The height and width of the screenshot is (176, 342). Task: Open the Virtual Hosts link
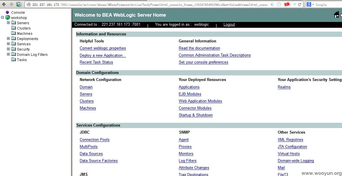click(289, 153)
